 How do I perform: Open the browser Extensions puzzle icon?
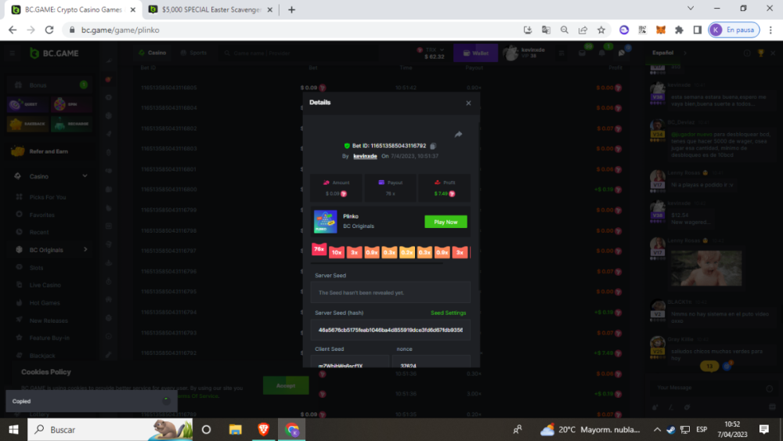point(678,30)
